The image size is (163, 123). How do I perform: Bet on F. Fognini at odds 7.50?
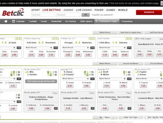pyautogui.click(x=143, y=86)
